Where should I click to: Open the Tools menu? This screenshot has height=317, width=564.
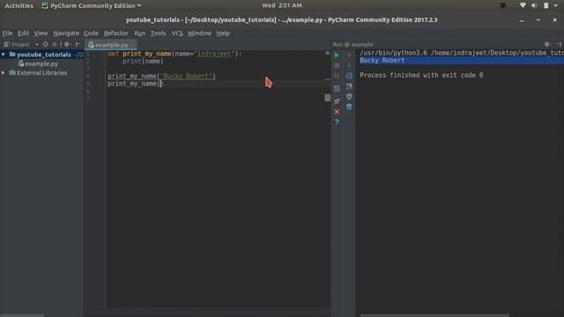pyautogui.click(x=158, y=33)
